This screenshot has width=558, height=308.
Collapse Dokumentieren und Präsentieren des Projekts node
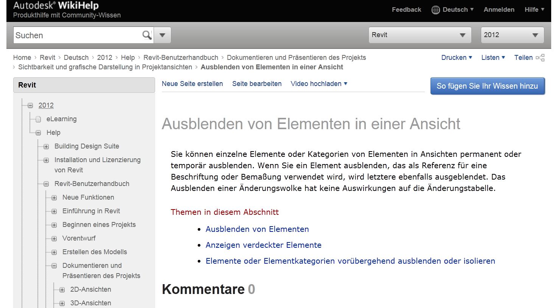click(x=54, y=266)
